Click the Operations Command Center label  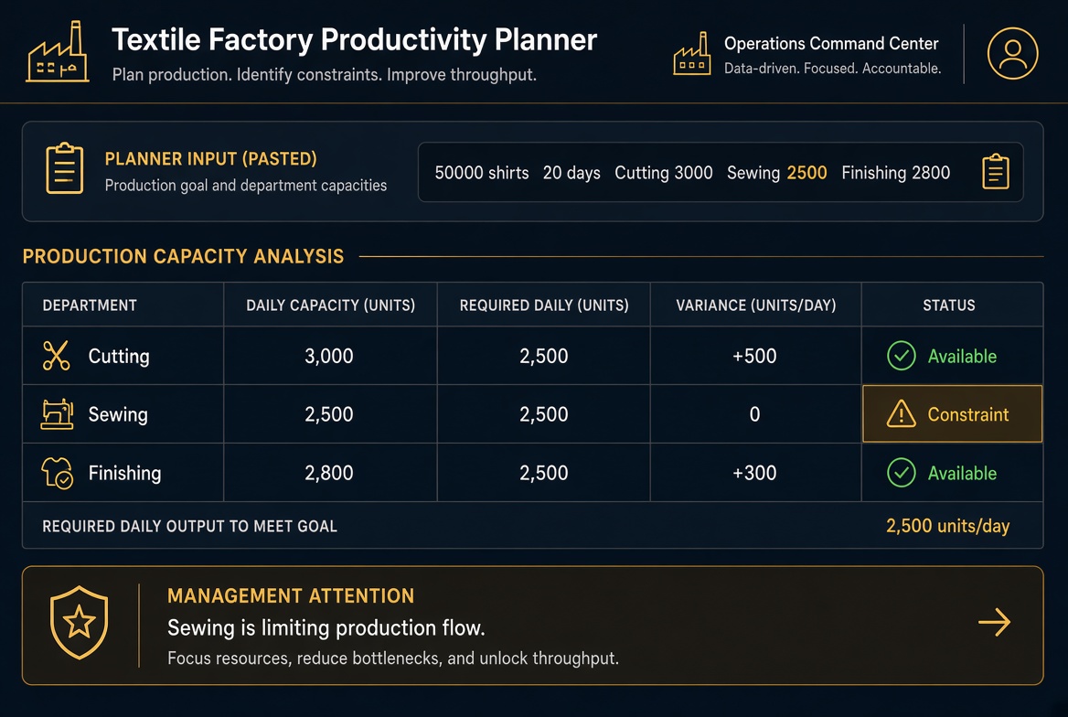831,44
